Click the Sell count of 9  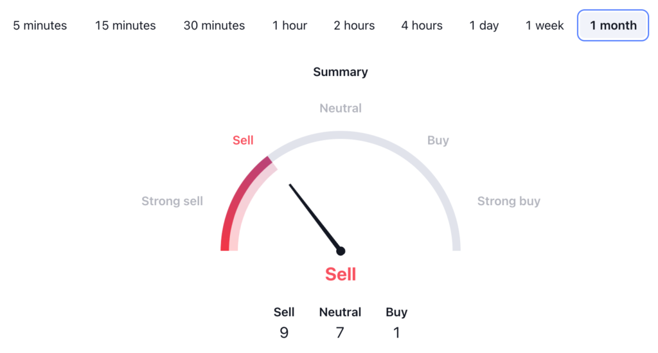point(284,332)
